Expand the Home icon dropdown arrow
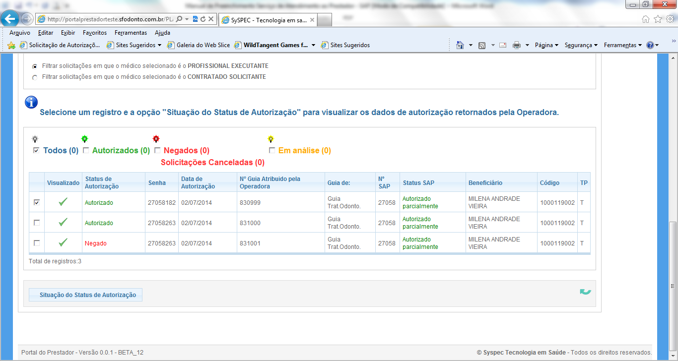 [x=471, y=45]
